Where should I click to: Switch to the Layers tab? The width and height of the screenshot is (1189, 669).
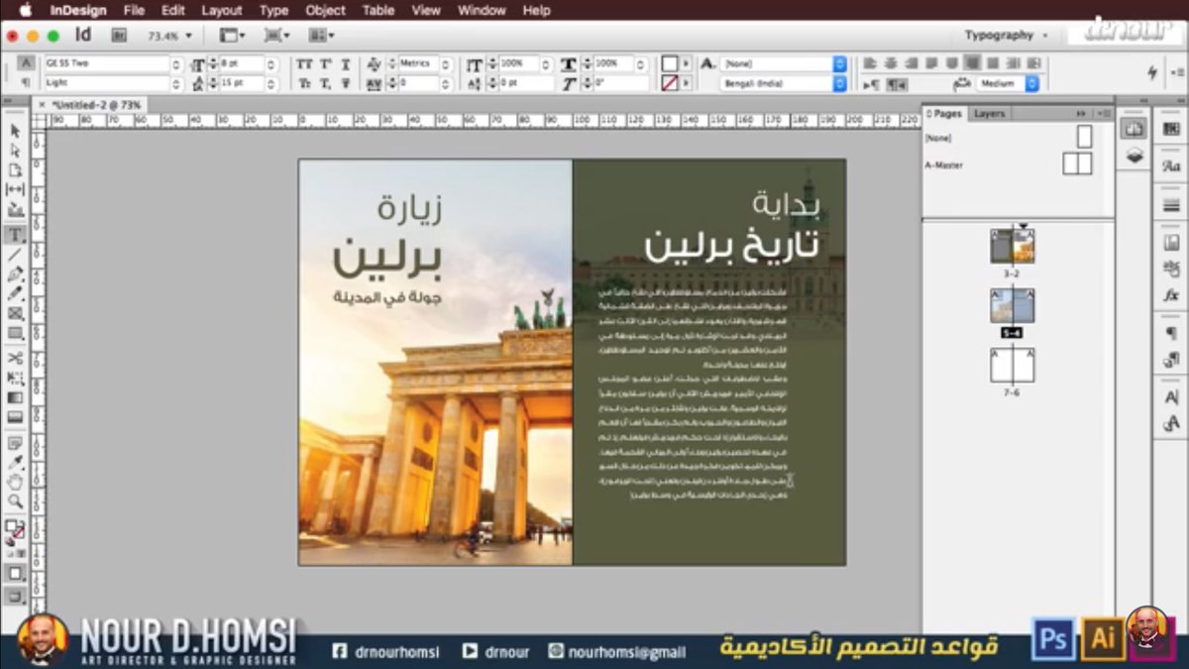tap(989, 114)
